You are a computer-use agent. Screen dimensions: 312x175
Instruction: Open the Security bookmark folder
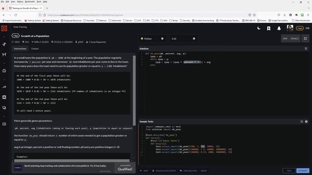185,20
